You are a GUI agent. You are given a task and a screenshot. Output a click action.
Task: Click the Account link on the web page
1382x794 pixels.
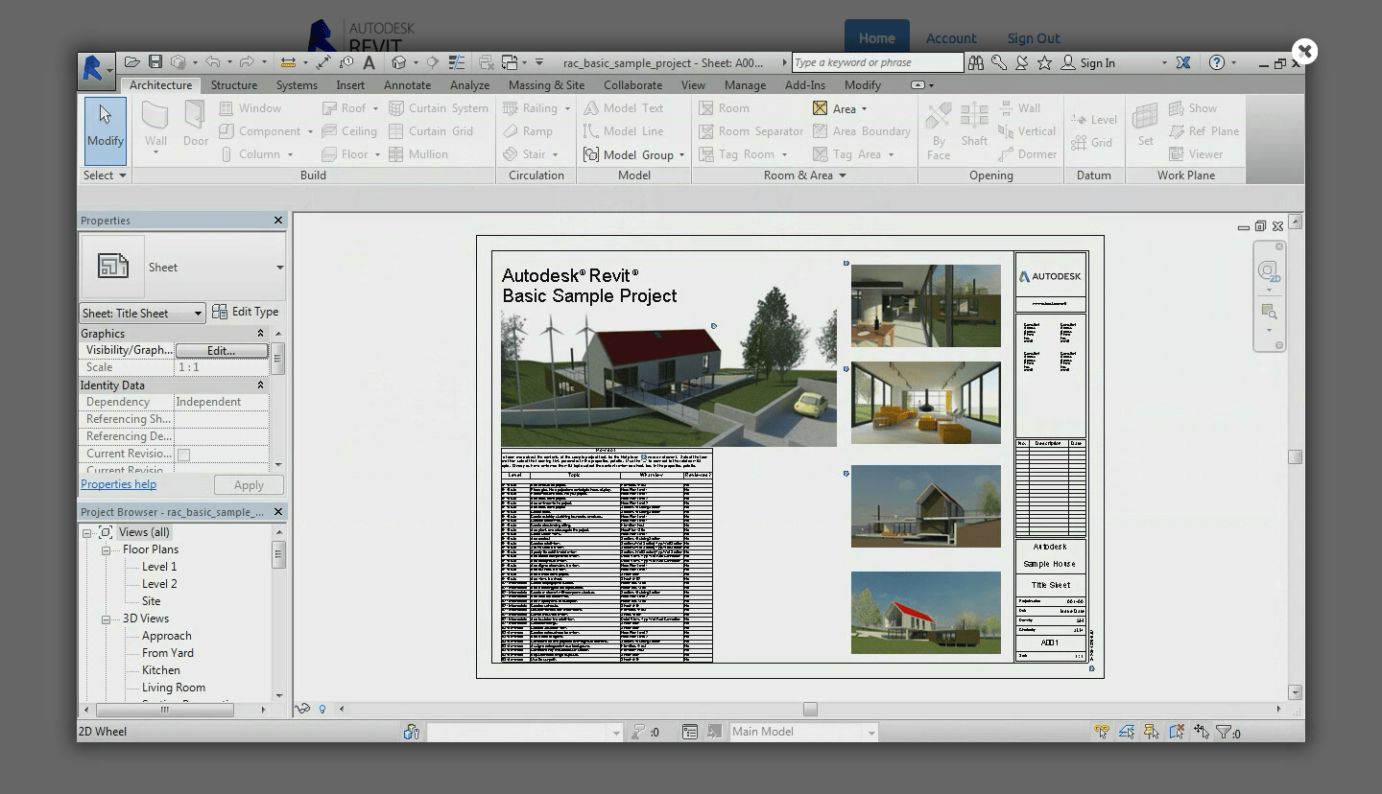pos(951,38)
